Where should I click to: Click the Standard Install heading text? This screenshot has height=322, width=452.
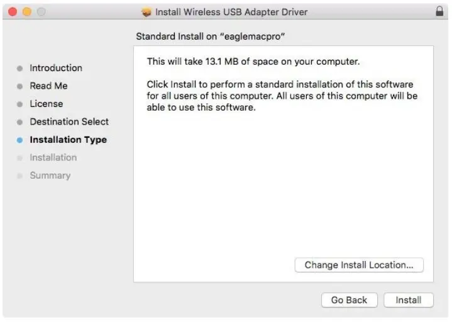(211, 36)
